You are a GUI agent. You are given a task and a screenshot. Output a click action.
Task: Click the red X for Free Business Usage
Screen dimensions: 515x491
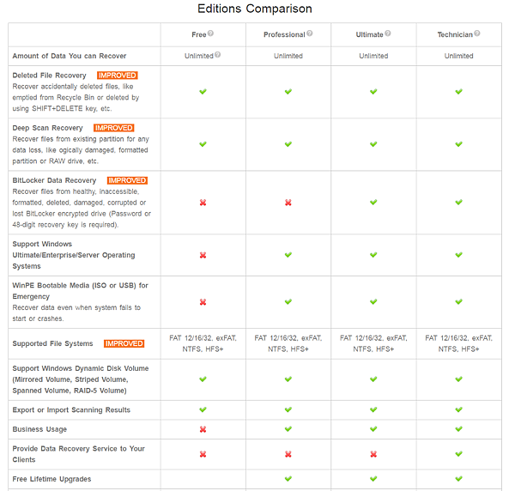click(x=203, y=429)
